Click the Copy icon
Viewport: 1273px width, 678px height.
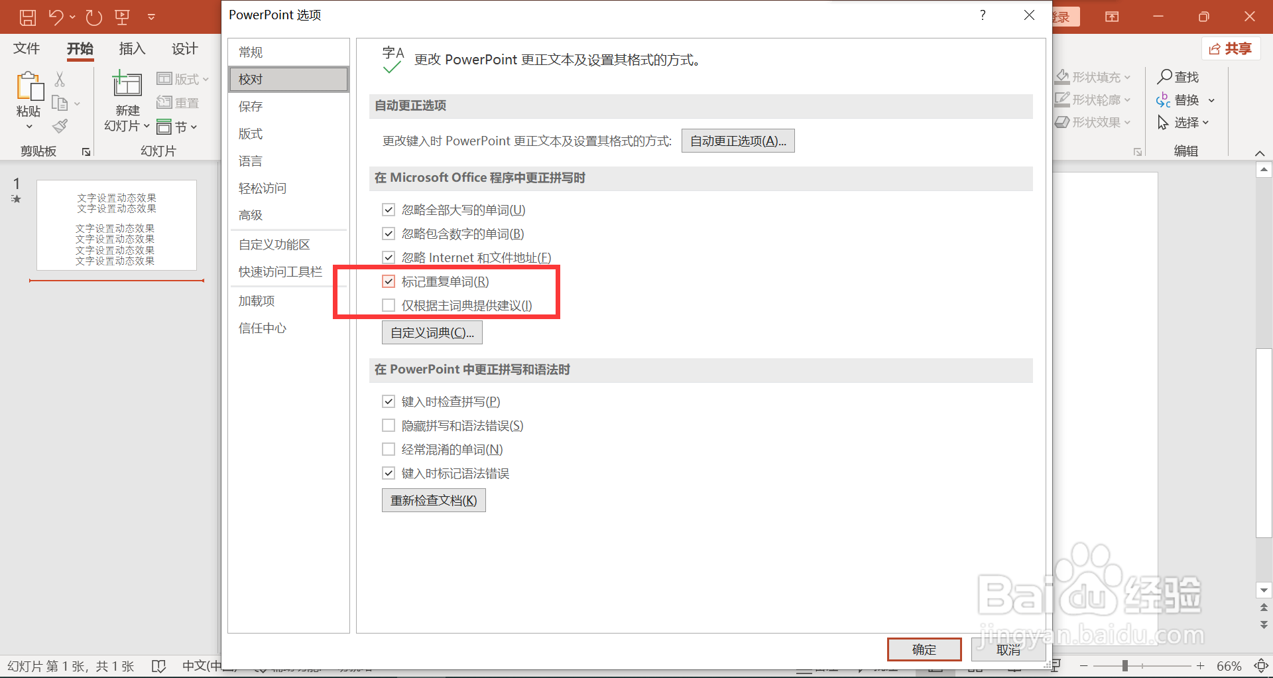[x=60, y=103]
